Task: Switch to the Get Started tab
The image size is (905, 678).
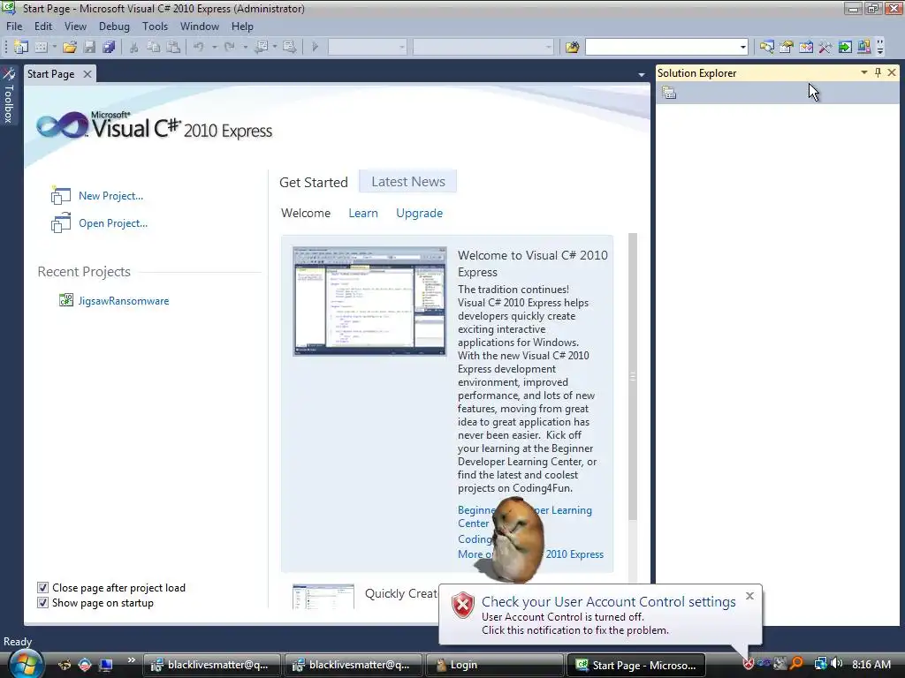Action: [314, 182]
